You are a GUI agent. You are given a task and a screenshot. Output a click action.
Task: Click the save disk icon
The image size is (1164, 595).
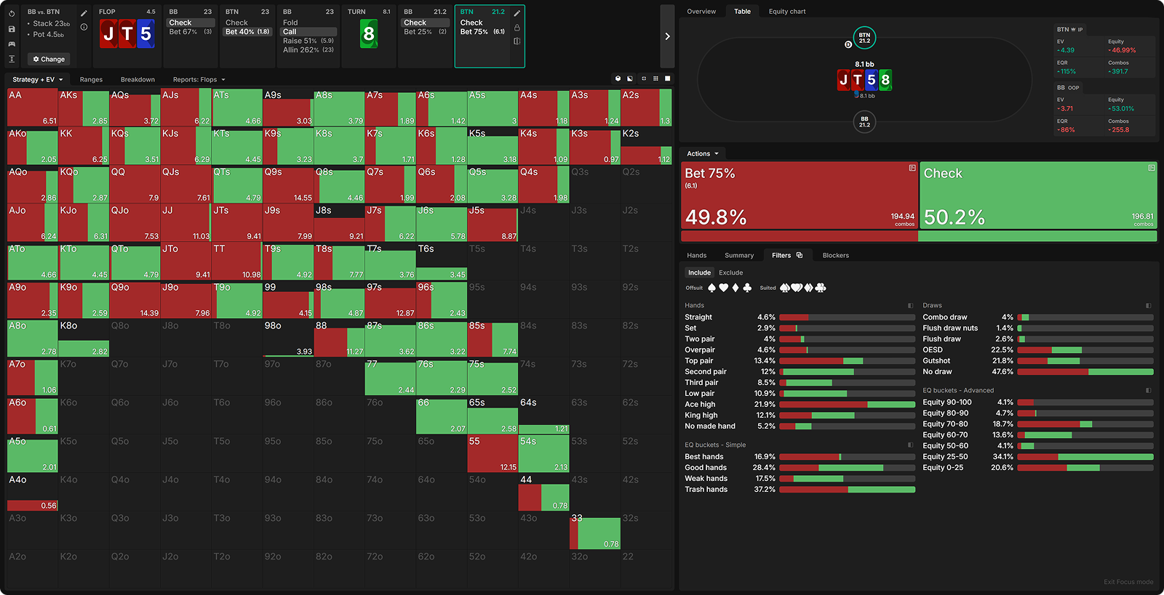(12, 29)
